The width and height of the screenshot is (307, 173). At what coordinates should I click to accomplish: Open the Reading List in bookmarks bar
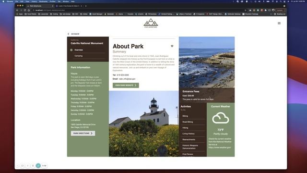click(280, 14)
